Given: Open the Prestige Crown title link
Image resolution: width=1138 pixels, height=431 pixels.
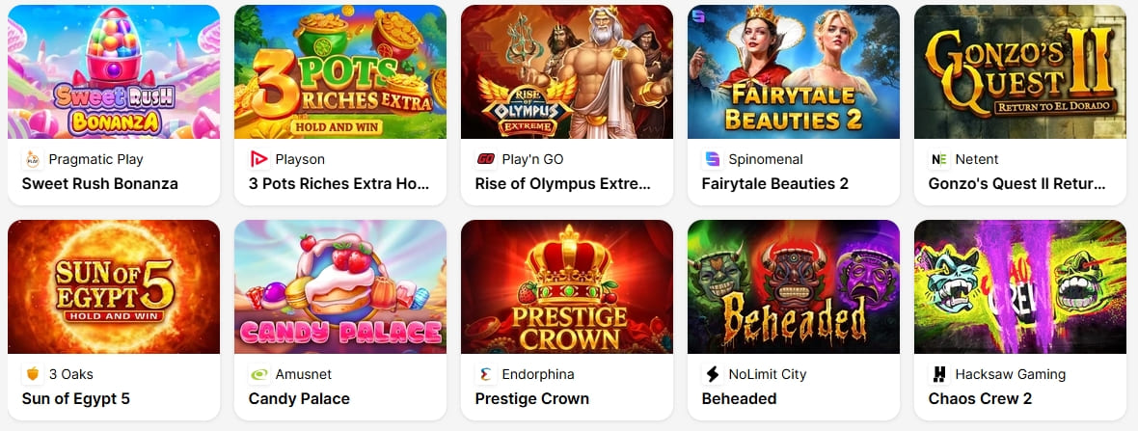Looking at the screenshot, I should 531,398.
